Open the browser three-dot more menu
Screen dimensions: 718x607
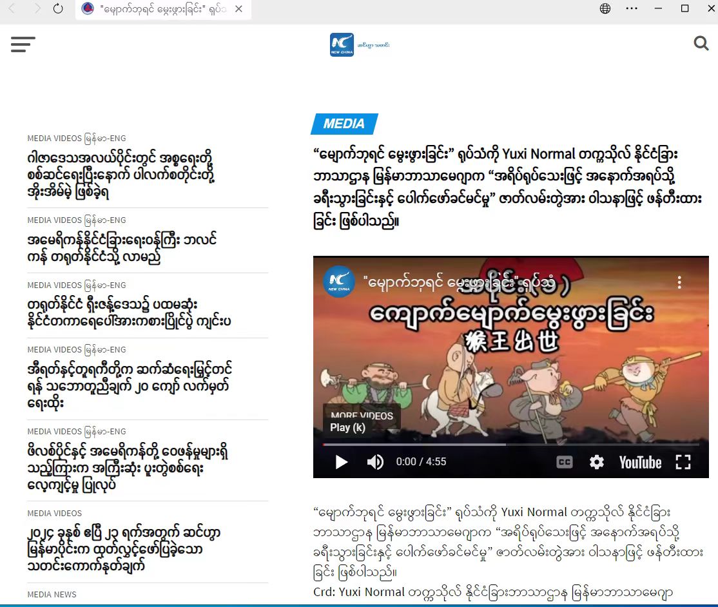point(632,8)
